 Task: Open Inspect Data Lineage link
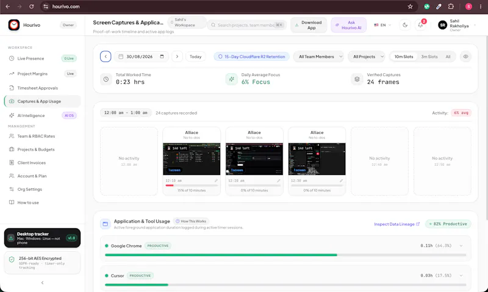[x=397, y=224]
